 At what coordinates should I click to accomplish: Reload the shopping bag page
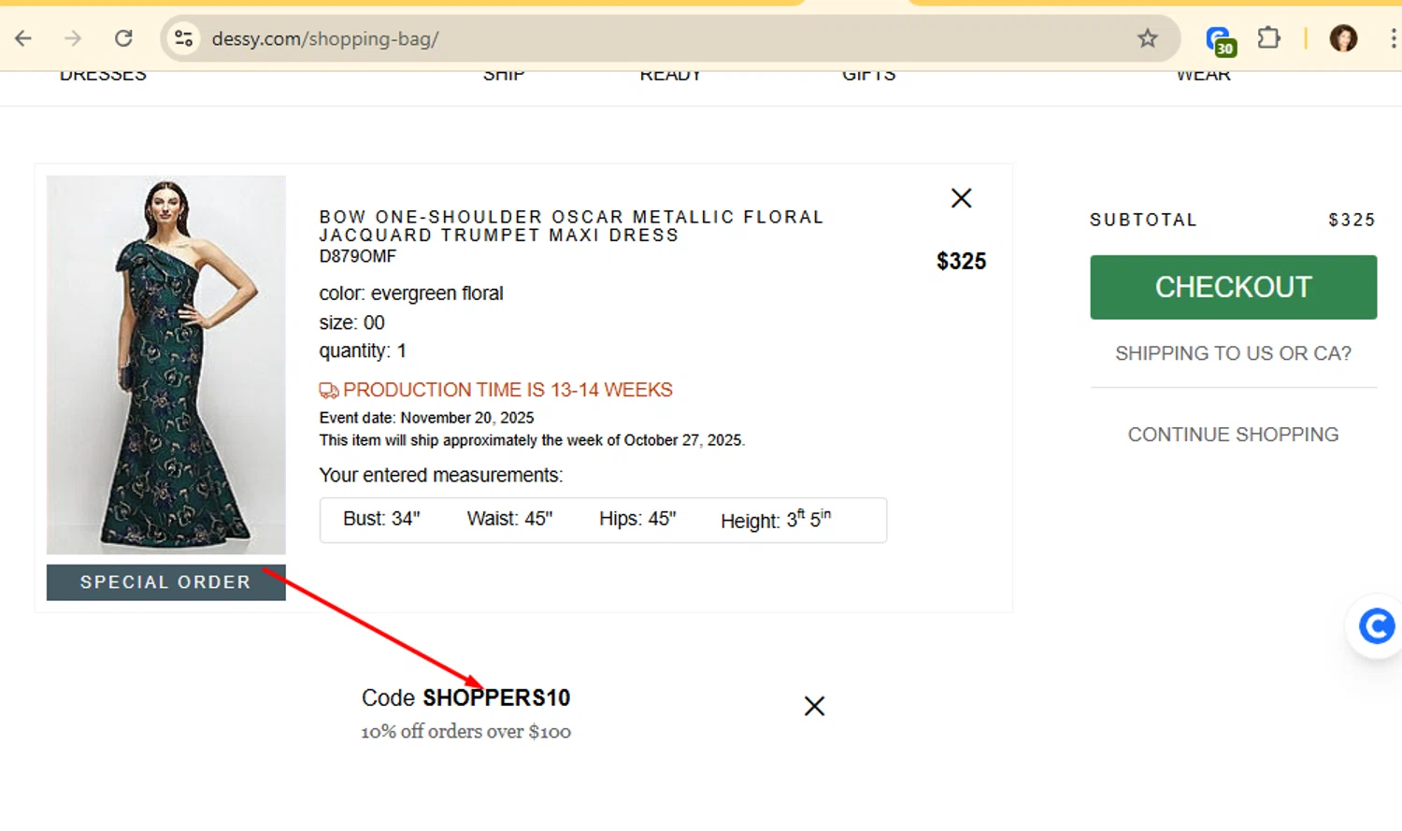[123, 38]
